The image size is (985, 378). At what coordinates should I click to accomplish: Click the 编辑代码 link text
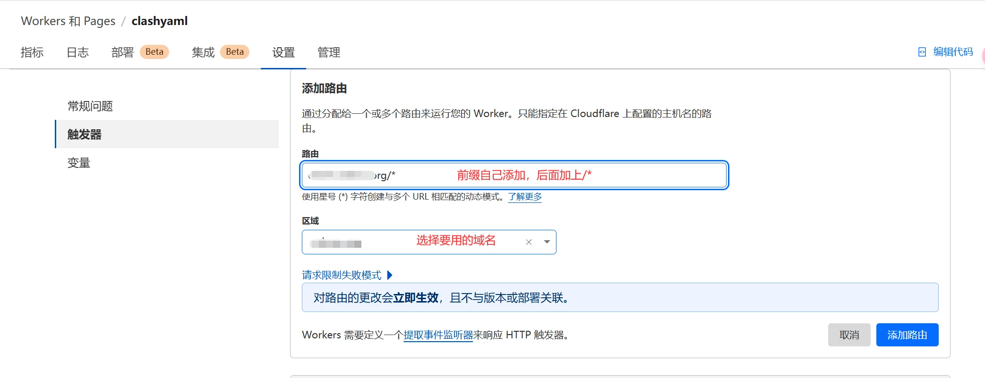(x=953, y=52)
